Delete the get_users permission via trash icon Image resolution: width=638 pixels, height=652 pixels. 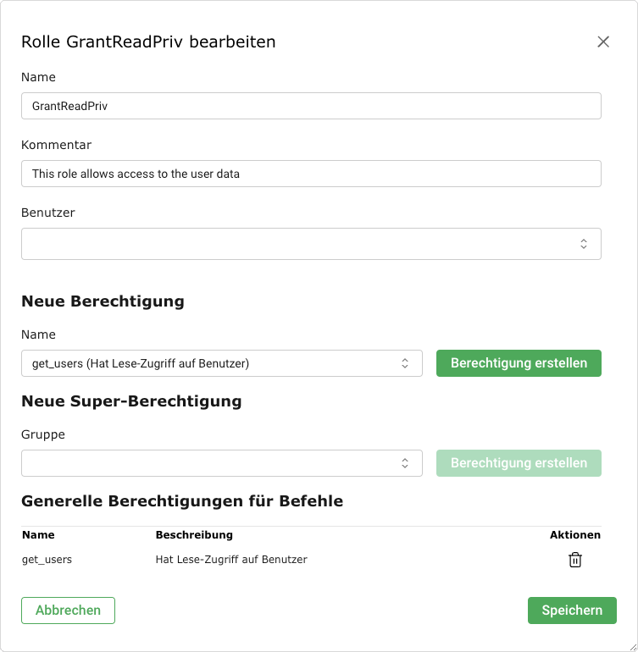(575, 560)
